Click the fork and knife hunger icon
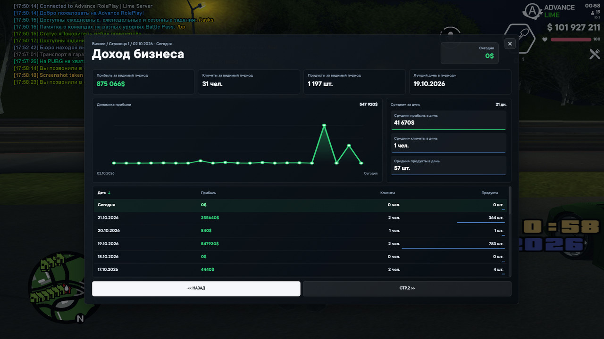 (x=594, y=54)
